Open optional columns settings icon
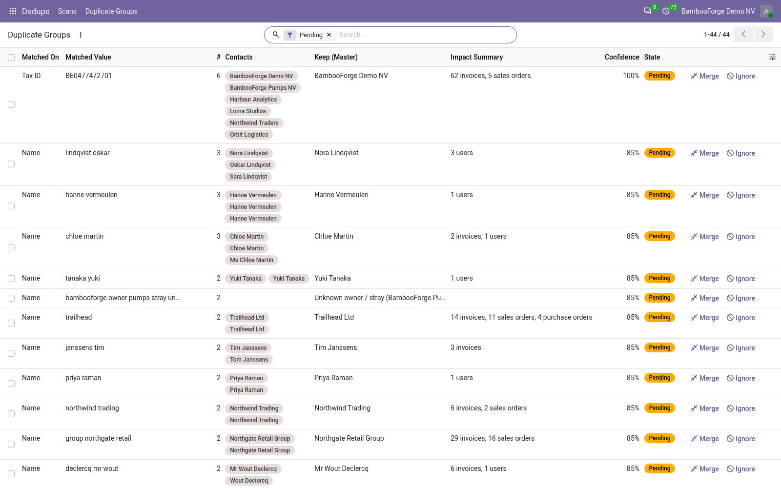Image resolution: width=781 pixels, height=488 pixels. pos(772,57)
